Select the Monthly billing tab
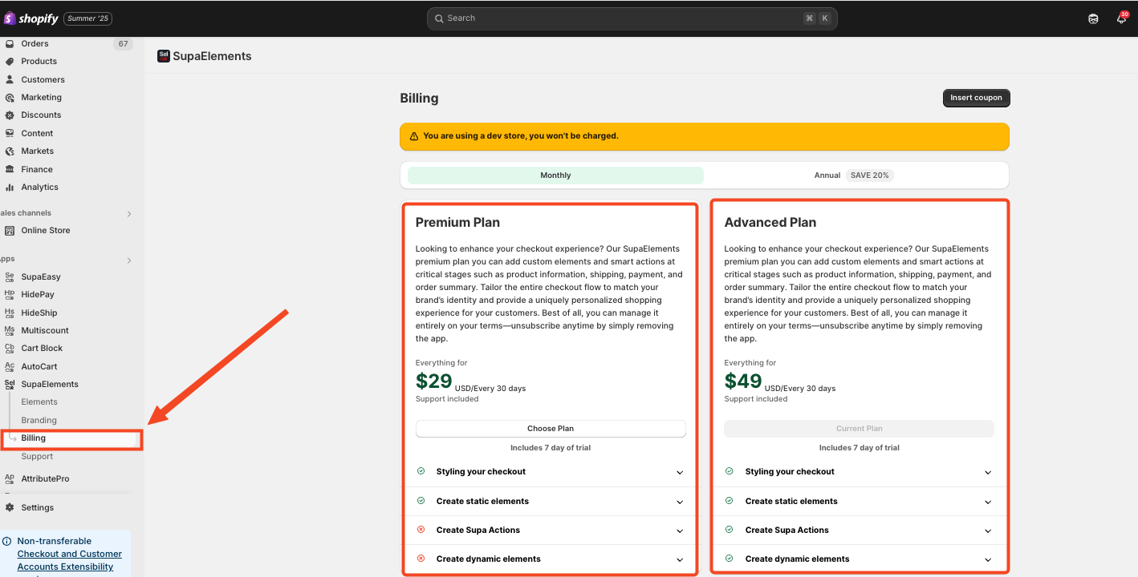Viewport: 1138px width, 577px height. (x=555, y=176)
